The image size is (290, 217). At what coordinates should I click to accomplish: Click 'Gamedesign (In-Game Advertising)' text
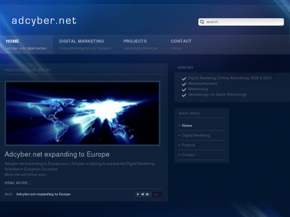[217, 94]
